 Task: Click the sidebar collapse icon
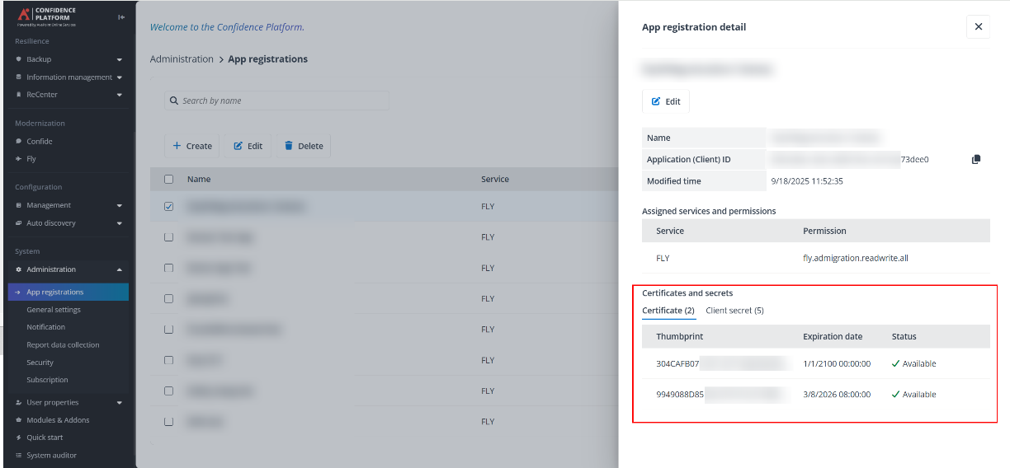[x=121, y=17]
